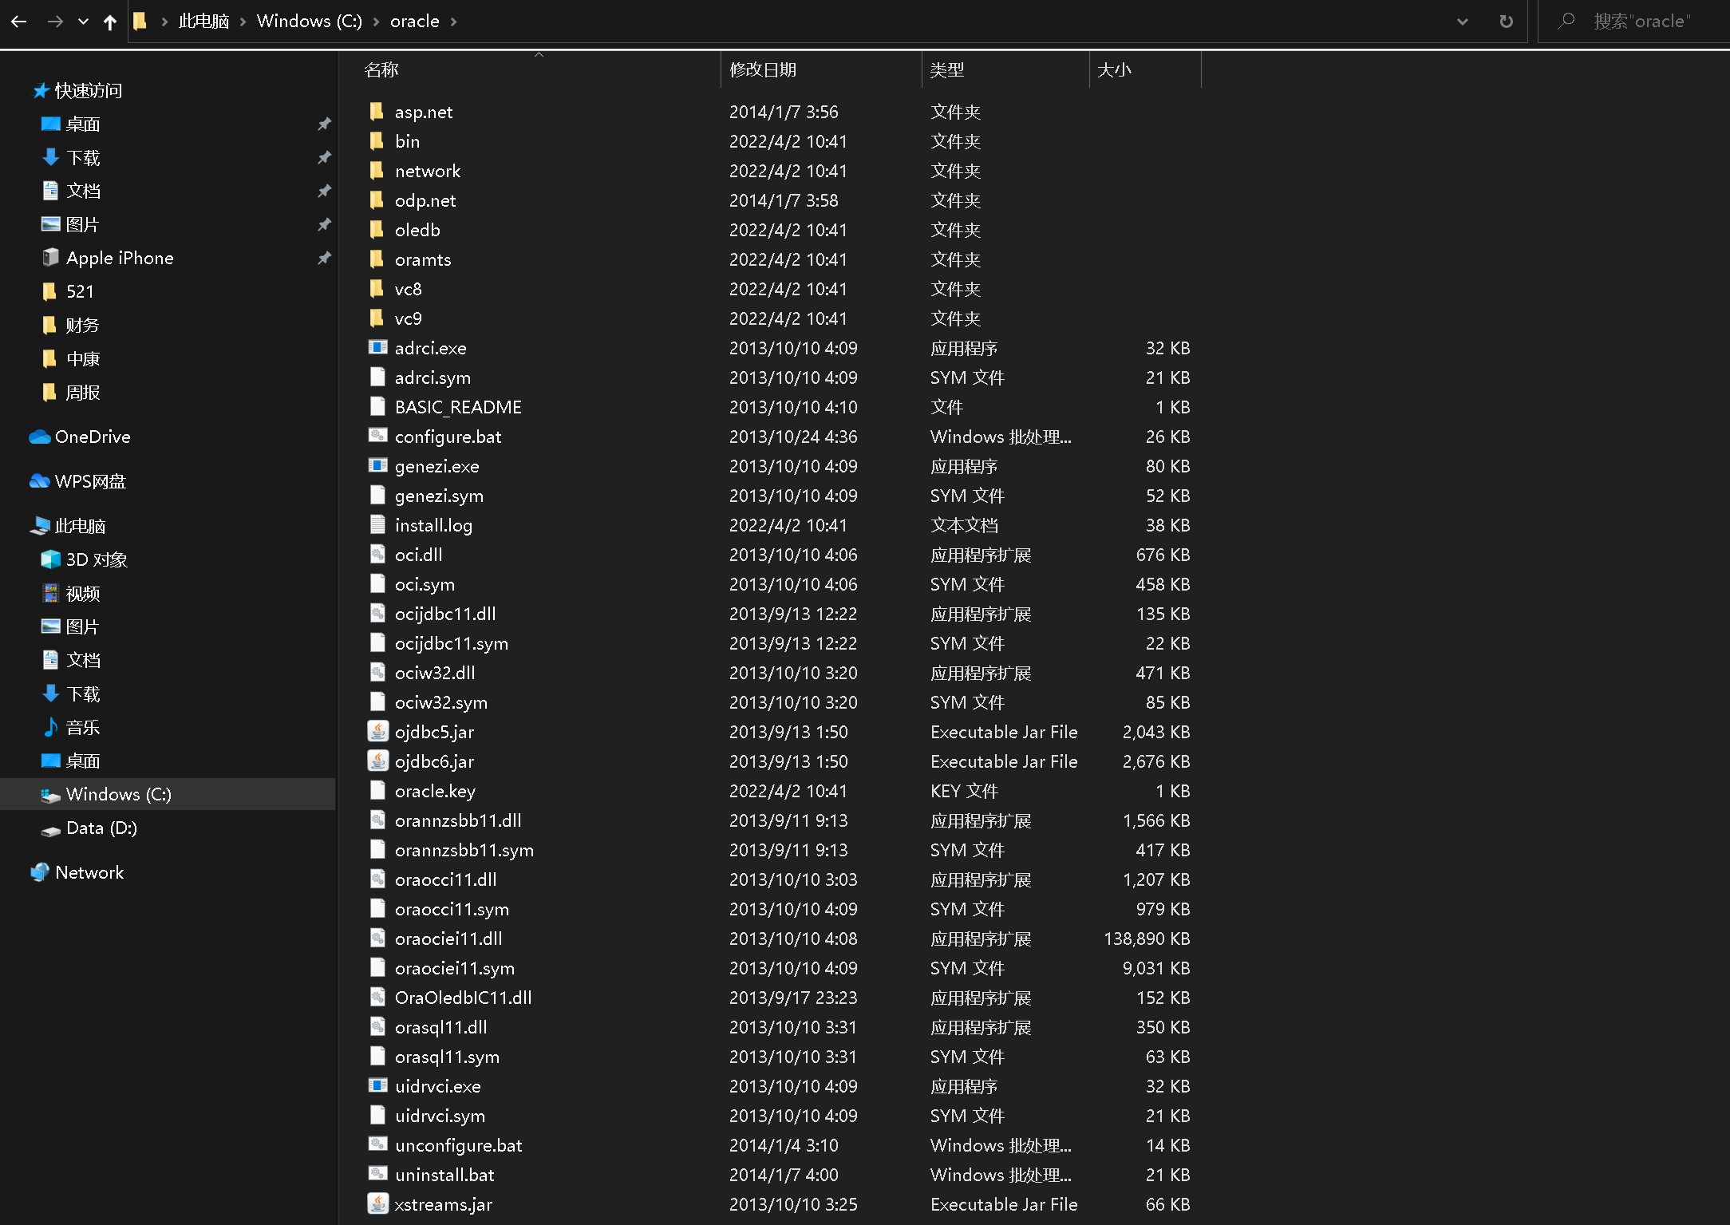Open the network folder in file list
Image resolution: width=1730 pixels, height=1225 pixels.
pyautogui.click(x=428, y=171)
